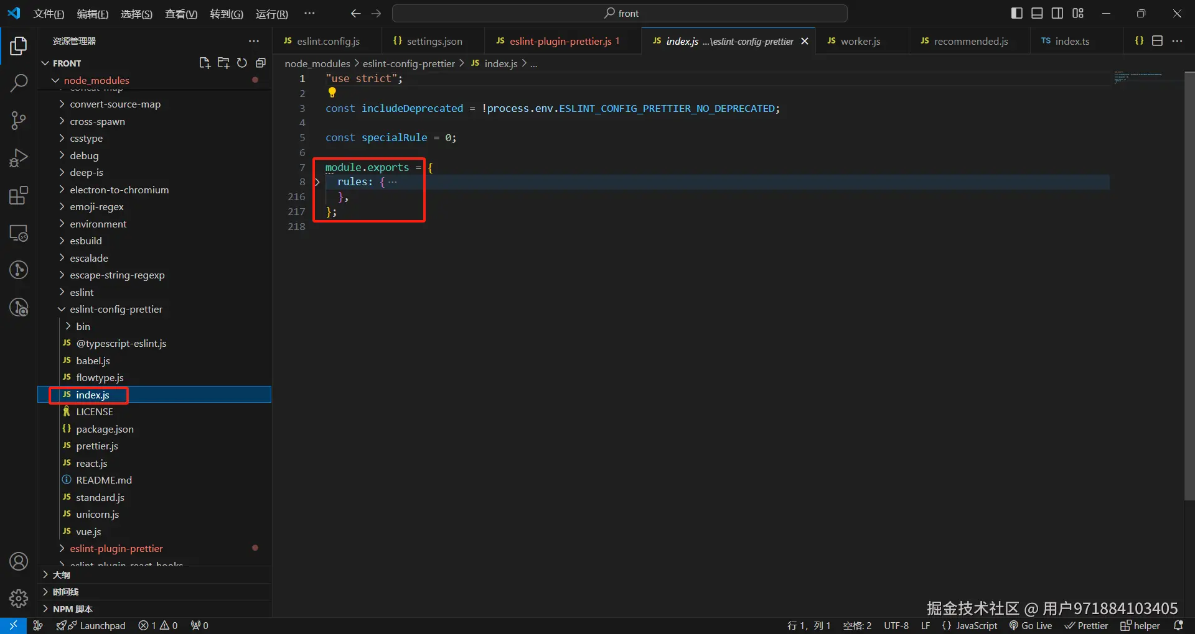Open explorer panel more actions menu
The width and height of the screenshot is (1195, 634).
(x=254, y=41)
